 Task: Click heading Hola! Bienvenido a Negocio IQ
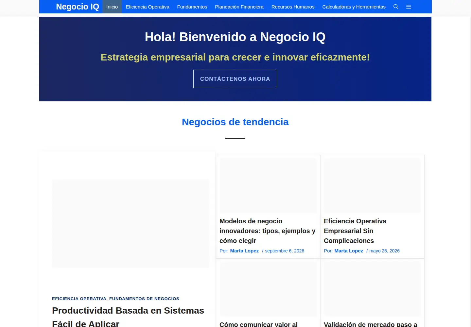235,37
